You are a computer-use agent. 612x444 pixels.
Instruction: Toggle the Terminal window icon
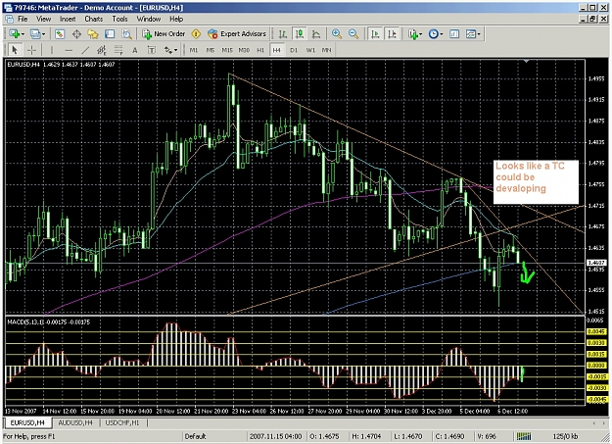[x=110, y=34]
